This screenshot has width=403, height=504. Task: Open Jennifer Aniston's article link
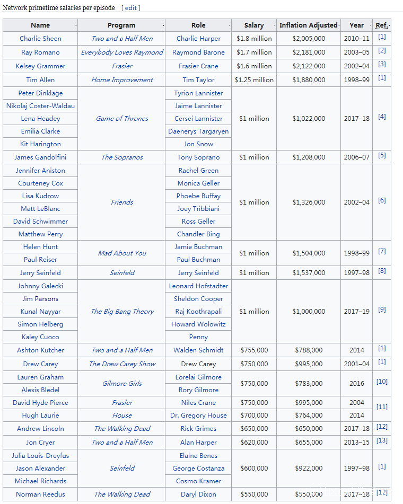[40, 171]
